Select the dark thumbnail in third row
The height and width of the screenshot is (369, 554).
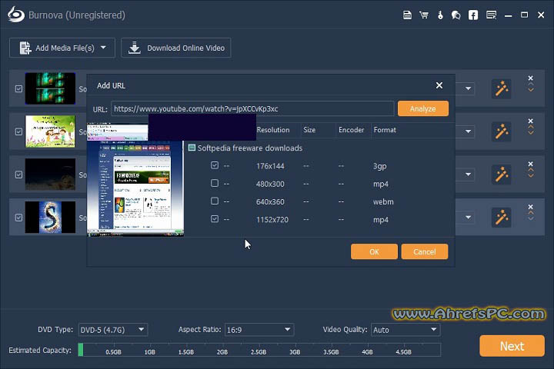50,175
